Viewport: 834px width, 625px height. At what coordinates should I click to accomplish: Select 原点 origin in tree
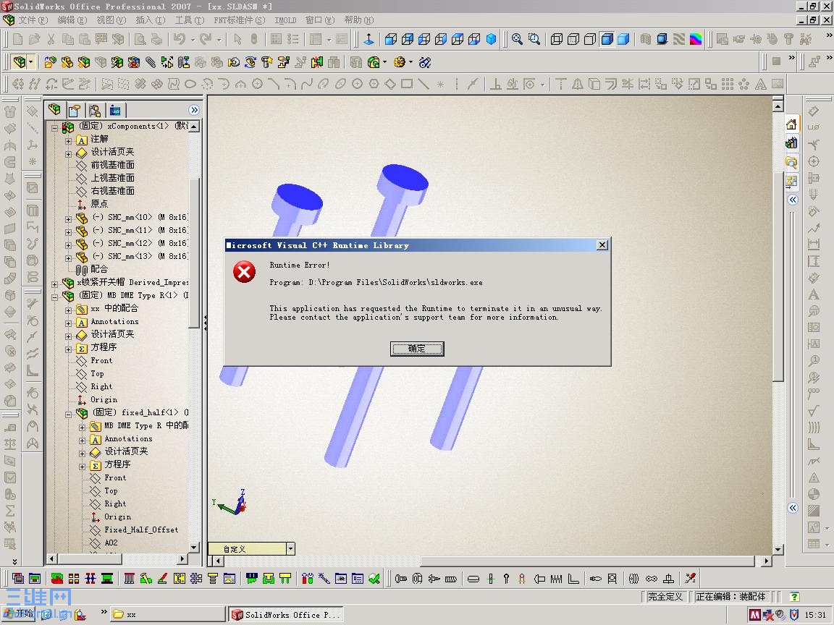(x=99, y=203)
